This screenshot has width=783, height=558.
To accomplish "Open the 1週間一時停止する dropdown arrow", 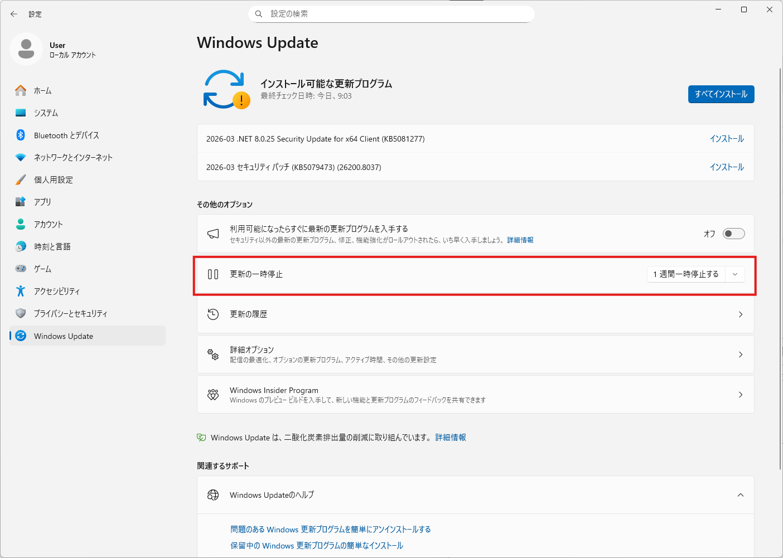I will (735, 274).
